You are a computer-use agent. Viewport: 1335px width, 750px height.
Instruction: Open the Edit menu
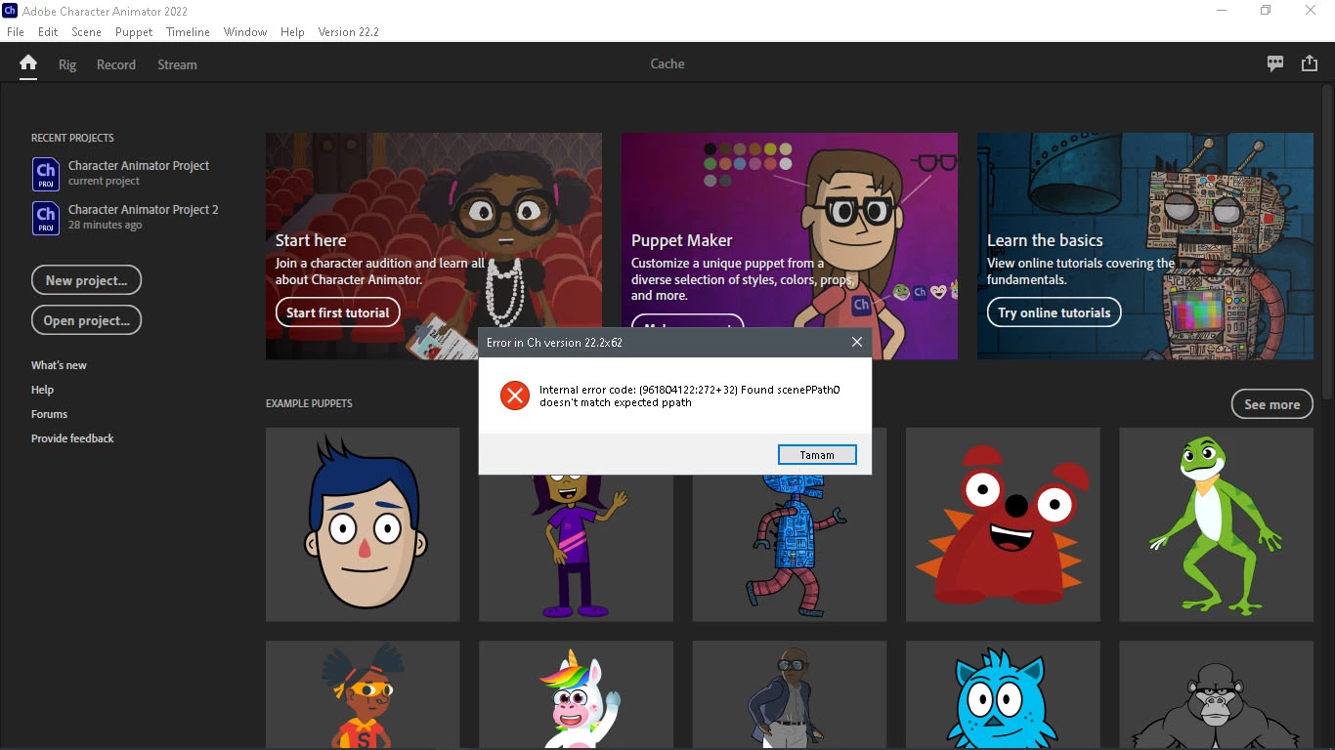(48, 32)
